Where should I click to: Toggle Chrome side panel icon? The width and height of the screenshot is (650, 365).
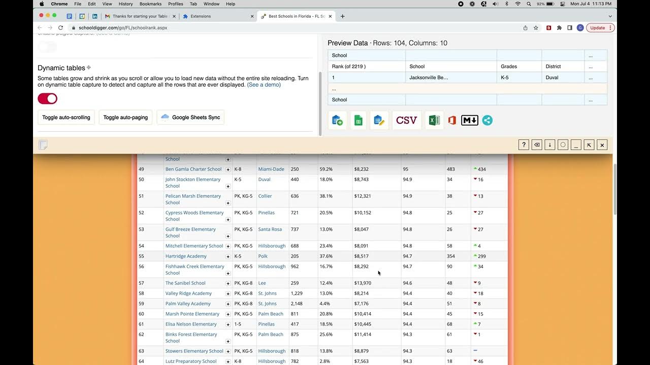tap(570, 28)
